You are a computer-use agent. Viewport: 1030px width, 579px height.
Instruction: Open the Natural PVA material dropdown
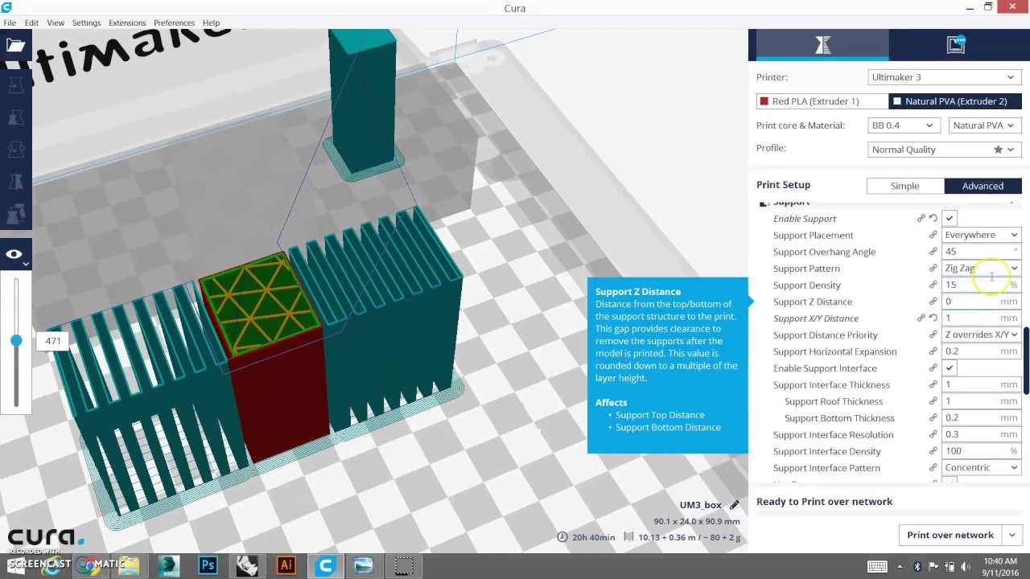click(x=984, y=125)
